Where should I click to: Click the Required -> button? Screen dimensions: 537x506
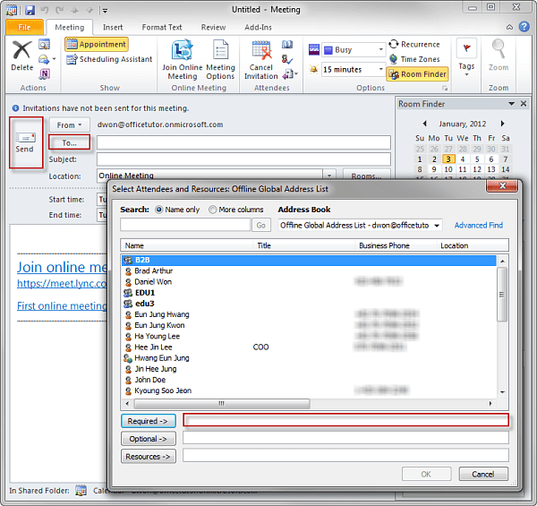pyautogui.click(x=149, y=421)
